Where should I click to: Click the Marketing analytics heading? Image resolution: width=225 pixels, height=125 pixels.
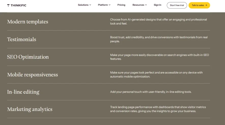point(30,109)
